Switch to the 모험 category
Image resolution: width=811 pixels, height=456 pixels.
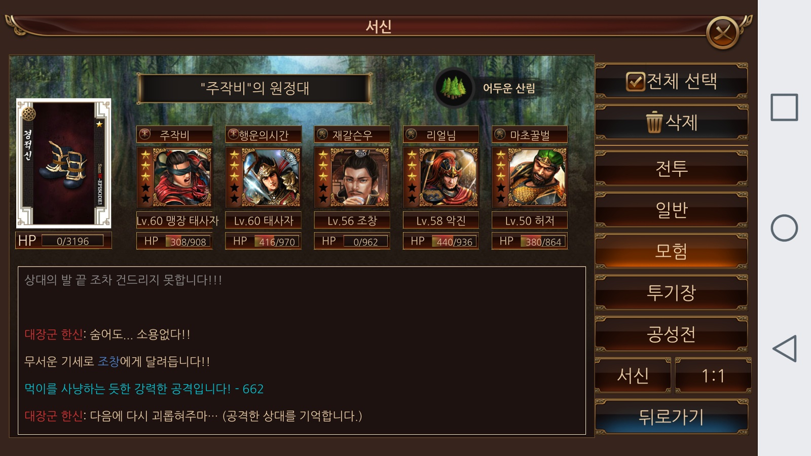pos(672,251)
